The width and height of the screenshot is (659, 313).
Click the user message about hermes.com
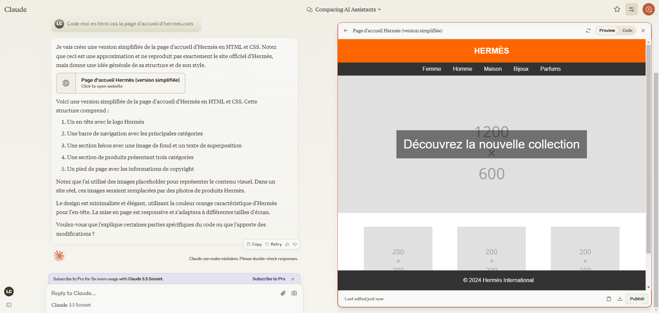tap(126, 24)
